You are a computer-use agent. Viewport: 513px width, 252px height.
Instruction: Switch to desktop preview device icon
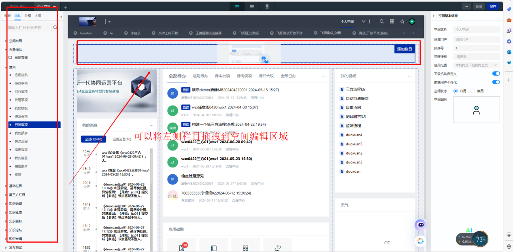(237, 6)
